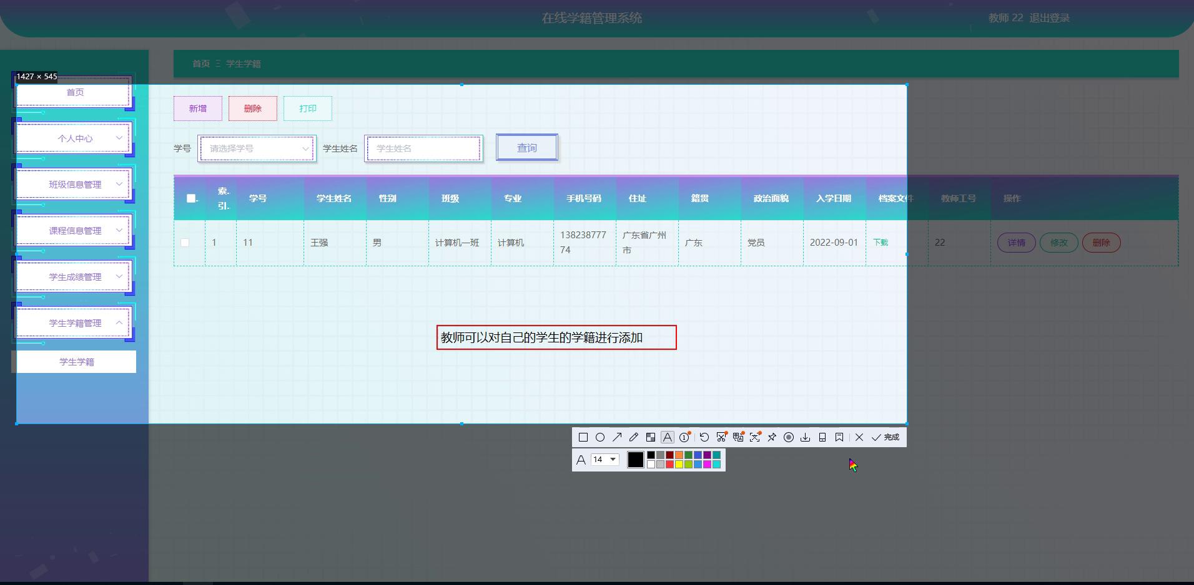Select the arrow annotation tool
Image resolution: width=1194 pixels, height=585 pixels.
point(617,437)
